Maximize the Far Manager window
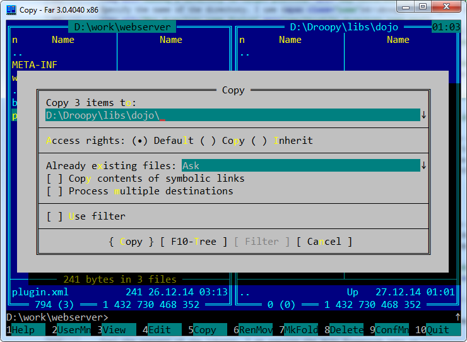The width and height of the screenshot is (467, 342). pos(423,6)
